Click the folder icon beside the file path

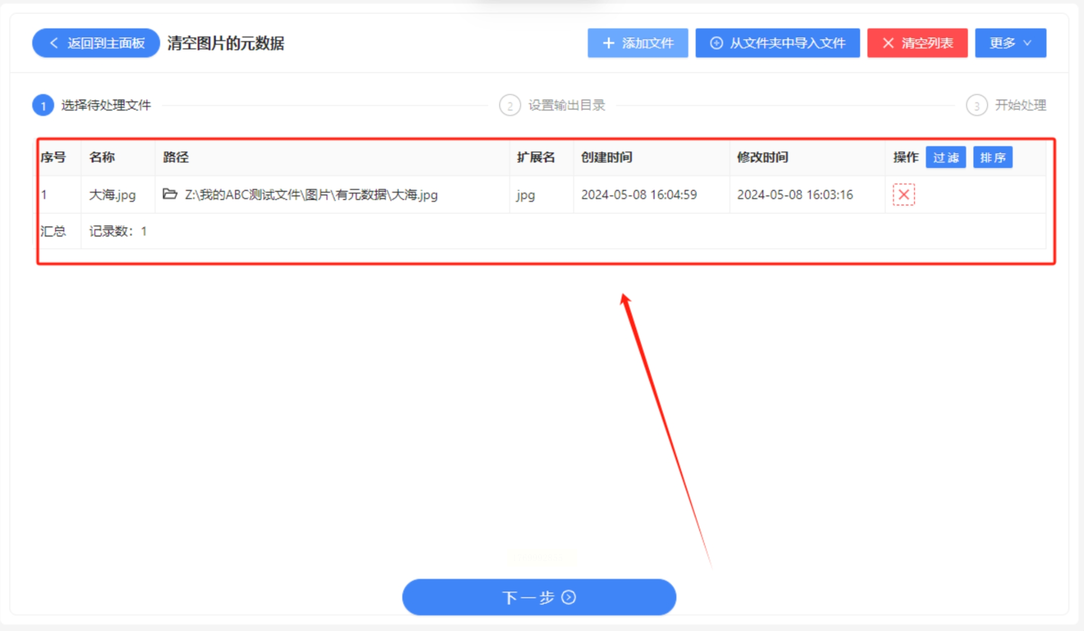[x=170, y=194]
